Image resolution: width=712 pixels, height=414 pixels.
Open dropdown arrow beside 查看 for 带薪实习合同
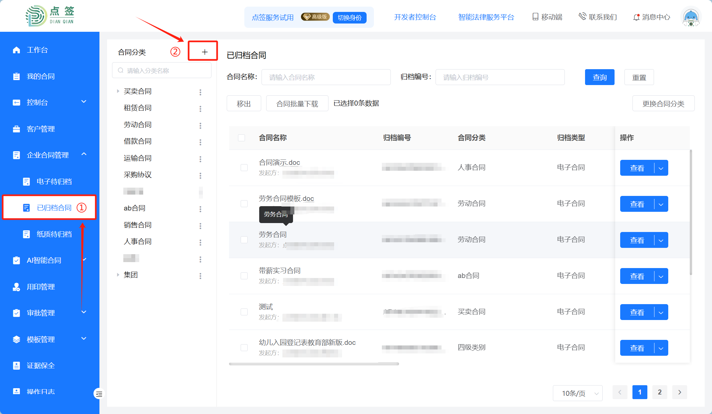pyautogui.click(x=661, y=276)
